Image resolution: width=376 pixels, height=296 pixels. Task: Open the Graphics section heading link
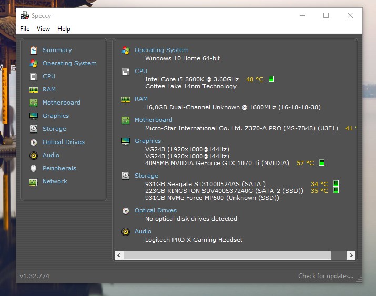[148, 141]
